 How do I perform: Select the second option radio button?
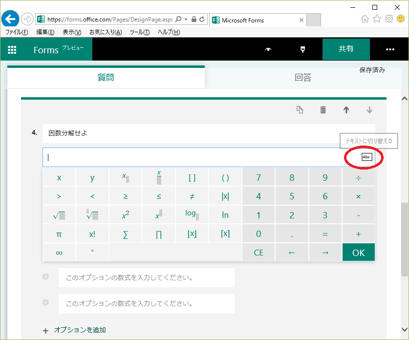click(x=45, y=302)
